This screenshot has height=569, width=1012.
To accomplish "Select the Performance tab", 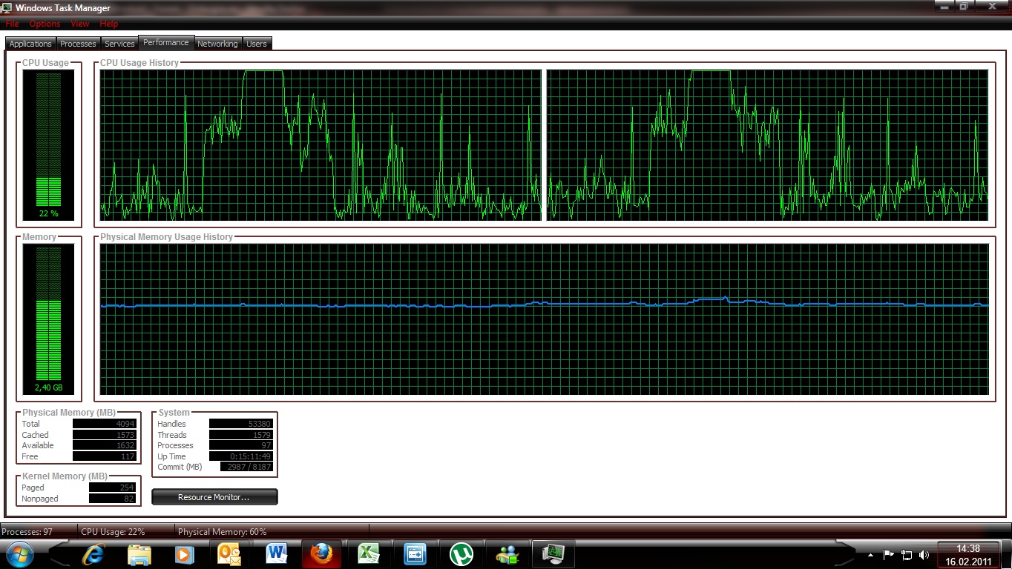I will pos(166,42).
